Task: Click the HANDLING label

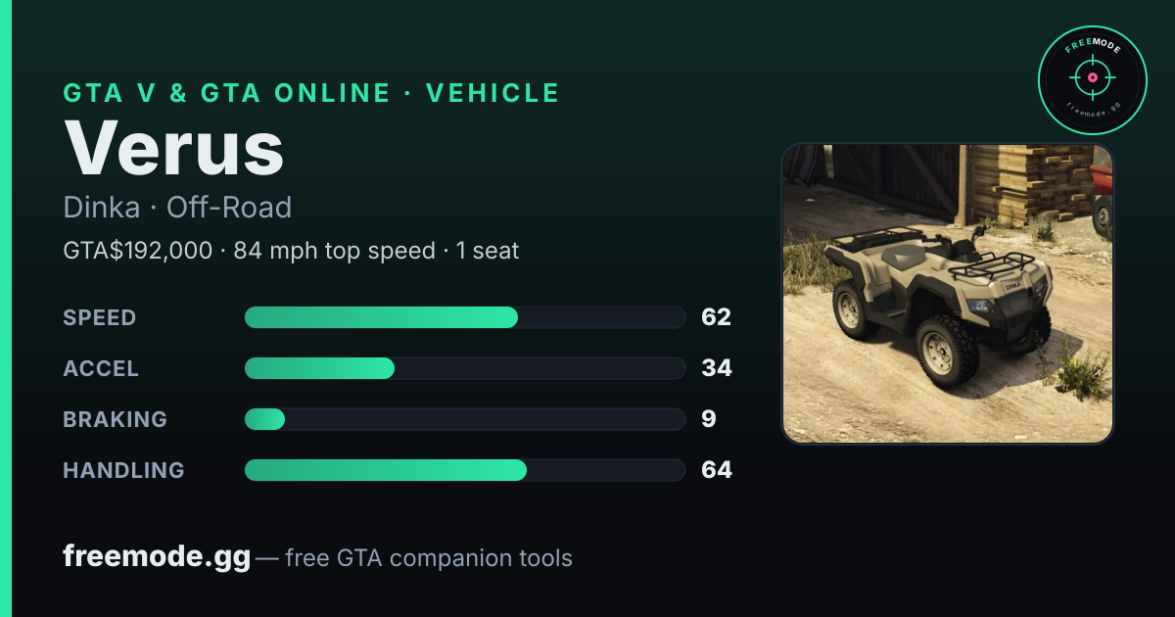Action: point(123,470)
